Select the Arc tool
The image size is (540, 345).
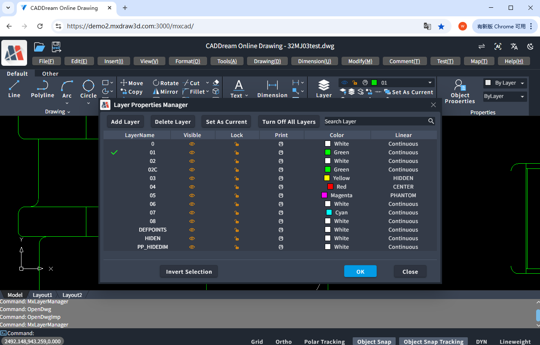coord(67,89)
